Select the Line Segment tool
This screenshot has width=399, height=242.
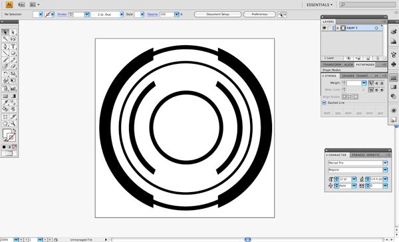(5, 53)
